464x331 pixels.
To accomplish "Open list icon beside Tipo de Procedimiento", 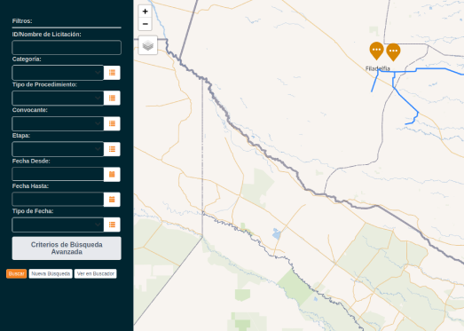I will click(x=112, y=98).
